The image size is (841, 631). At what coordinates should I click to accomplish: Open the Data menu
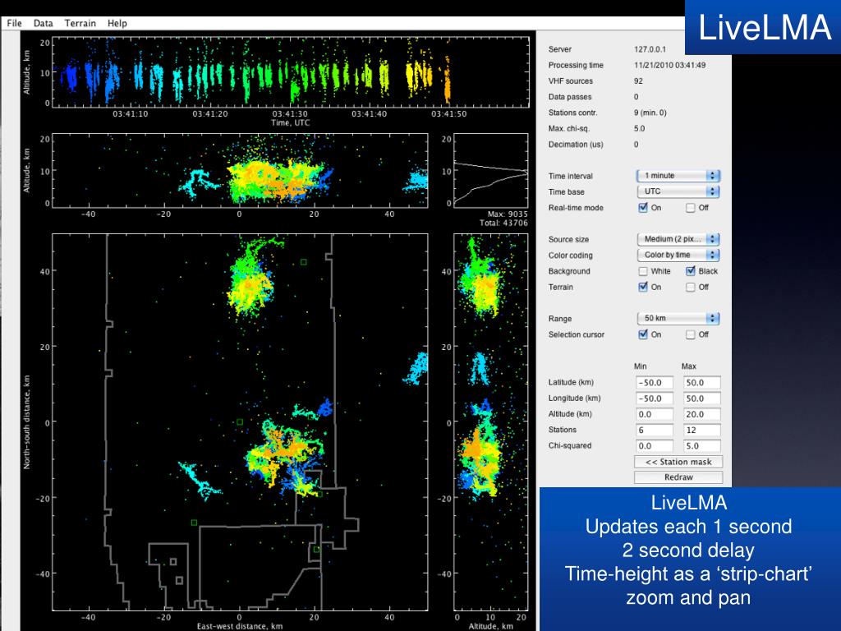coord(43,23)
